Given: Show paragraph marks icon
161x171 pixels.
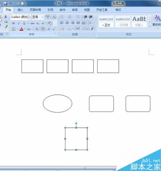Looking at the screenshot, I should (92, 29).
